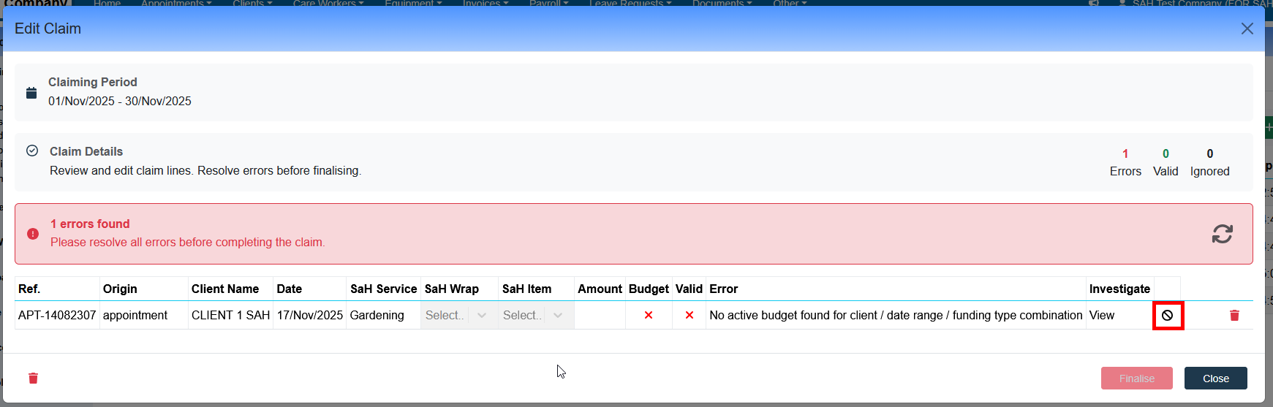The image size is (1273, 407).
Task: Open the Appointments menu in the top navigation
Action: (x=175, y=4)
